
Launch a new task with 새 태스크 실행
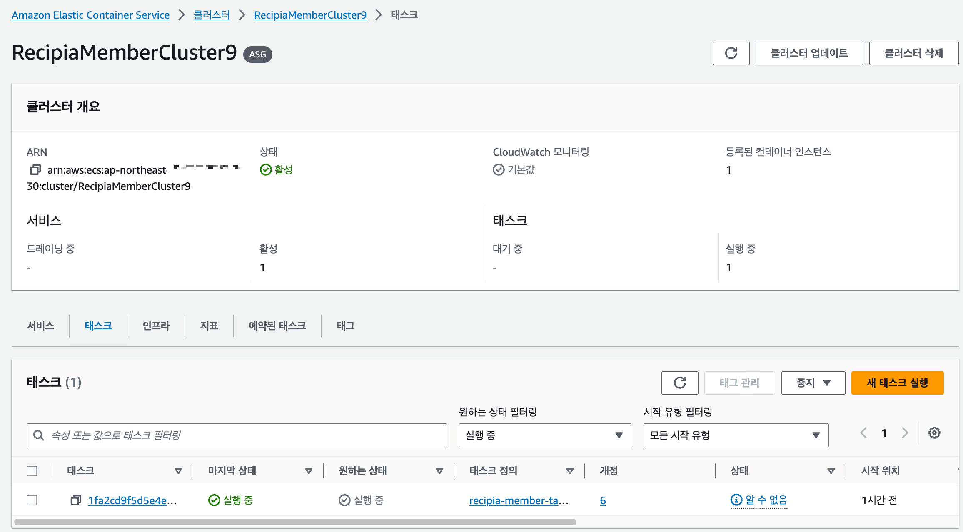click(x=897, y=383)
